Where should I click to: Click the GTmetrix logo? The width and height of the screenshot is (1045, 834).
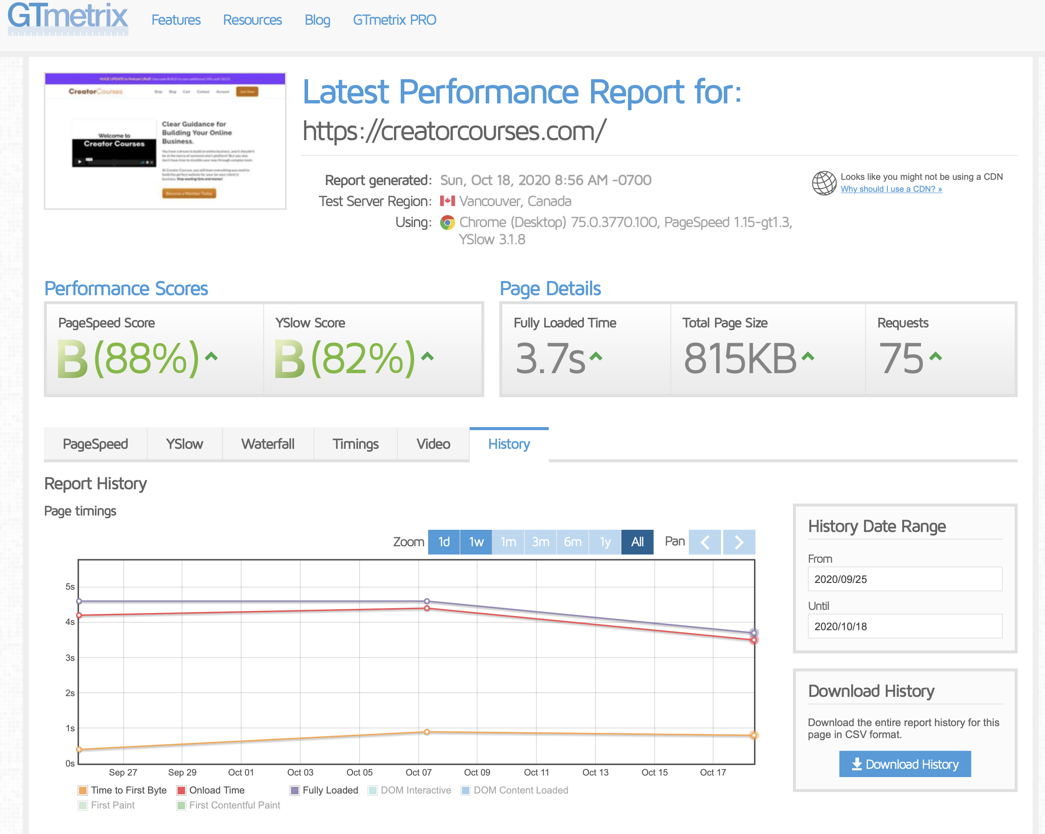pos(68,18)
